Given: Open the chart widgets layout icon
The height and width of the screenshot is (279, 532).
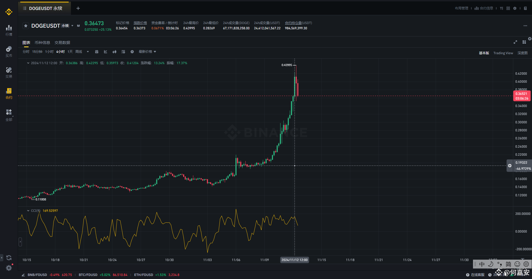Looking at the screenshot, I should (524, 42).
